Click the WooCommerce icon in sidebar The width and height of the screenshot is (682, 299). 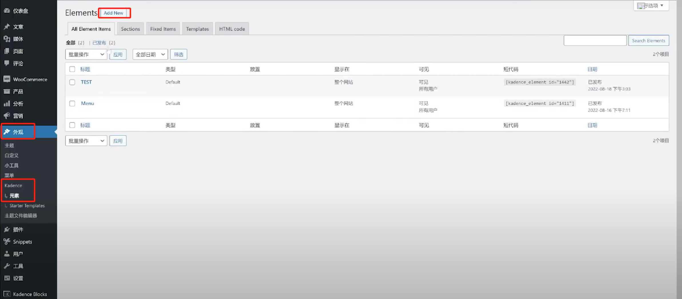7,79
